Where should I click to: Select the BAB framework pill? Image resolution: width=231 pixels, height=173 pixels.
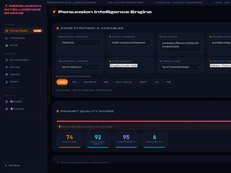click(x=106, y=82)
